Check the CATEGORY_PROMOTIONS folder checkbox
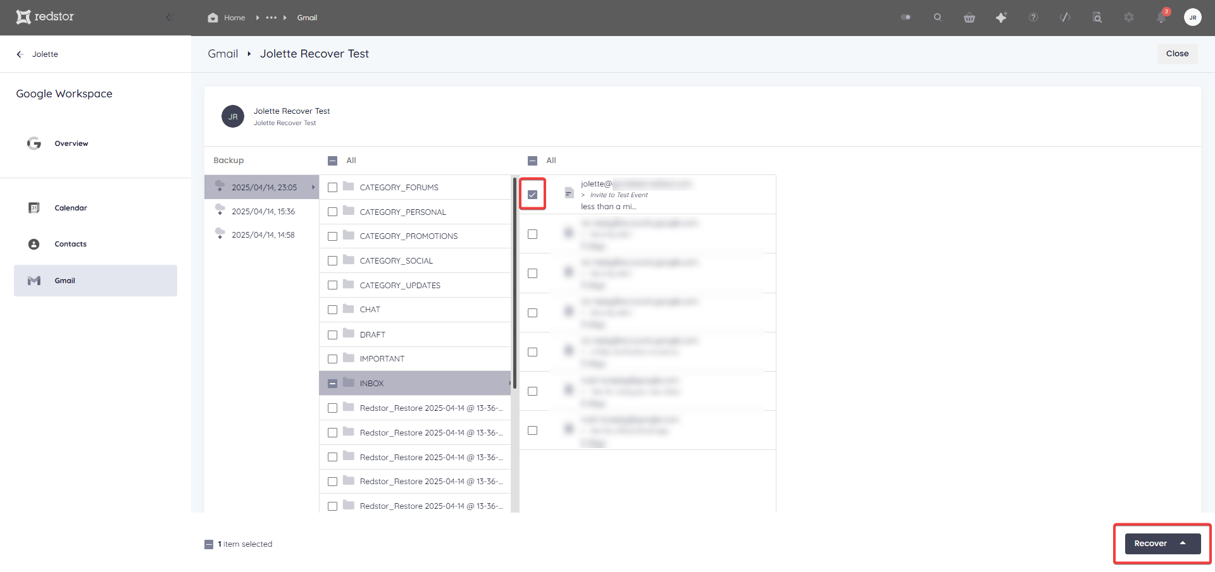This screenshot has height=572, width=1215. coord(332,236)
